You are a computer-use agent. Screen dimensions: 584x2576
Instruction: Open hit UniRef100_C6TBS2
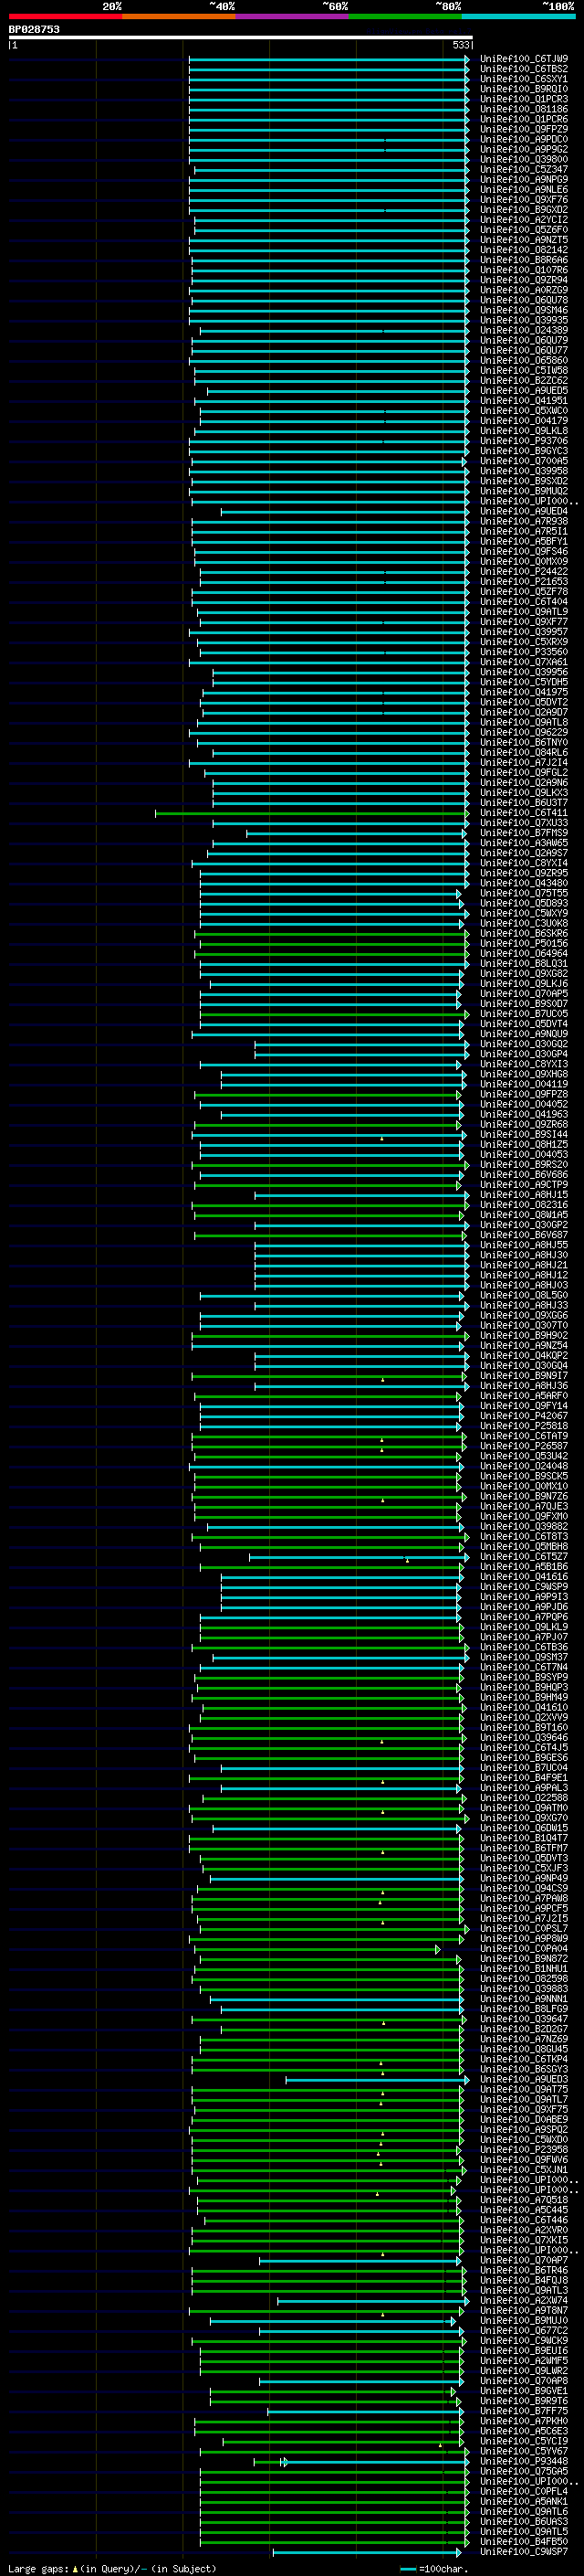(524, 69)
